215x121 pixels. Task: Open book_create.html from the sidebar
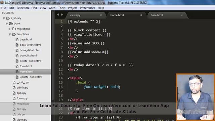coord(30,45)
